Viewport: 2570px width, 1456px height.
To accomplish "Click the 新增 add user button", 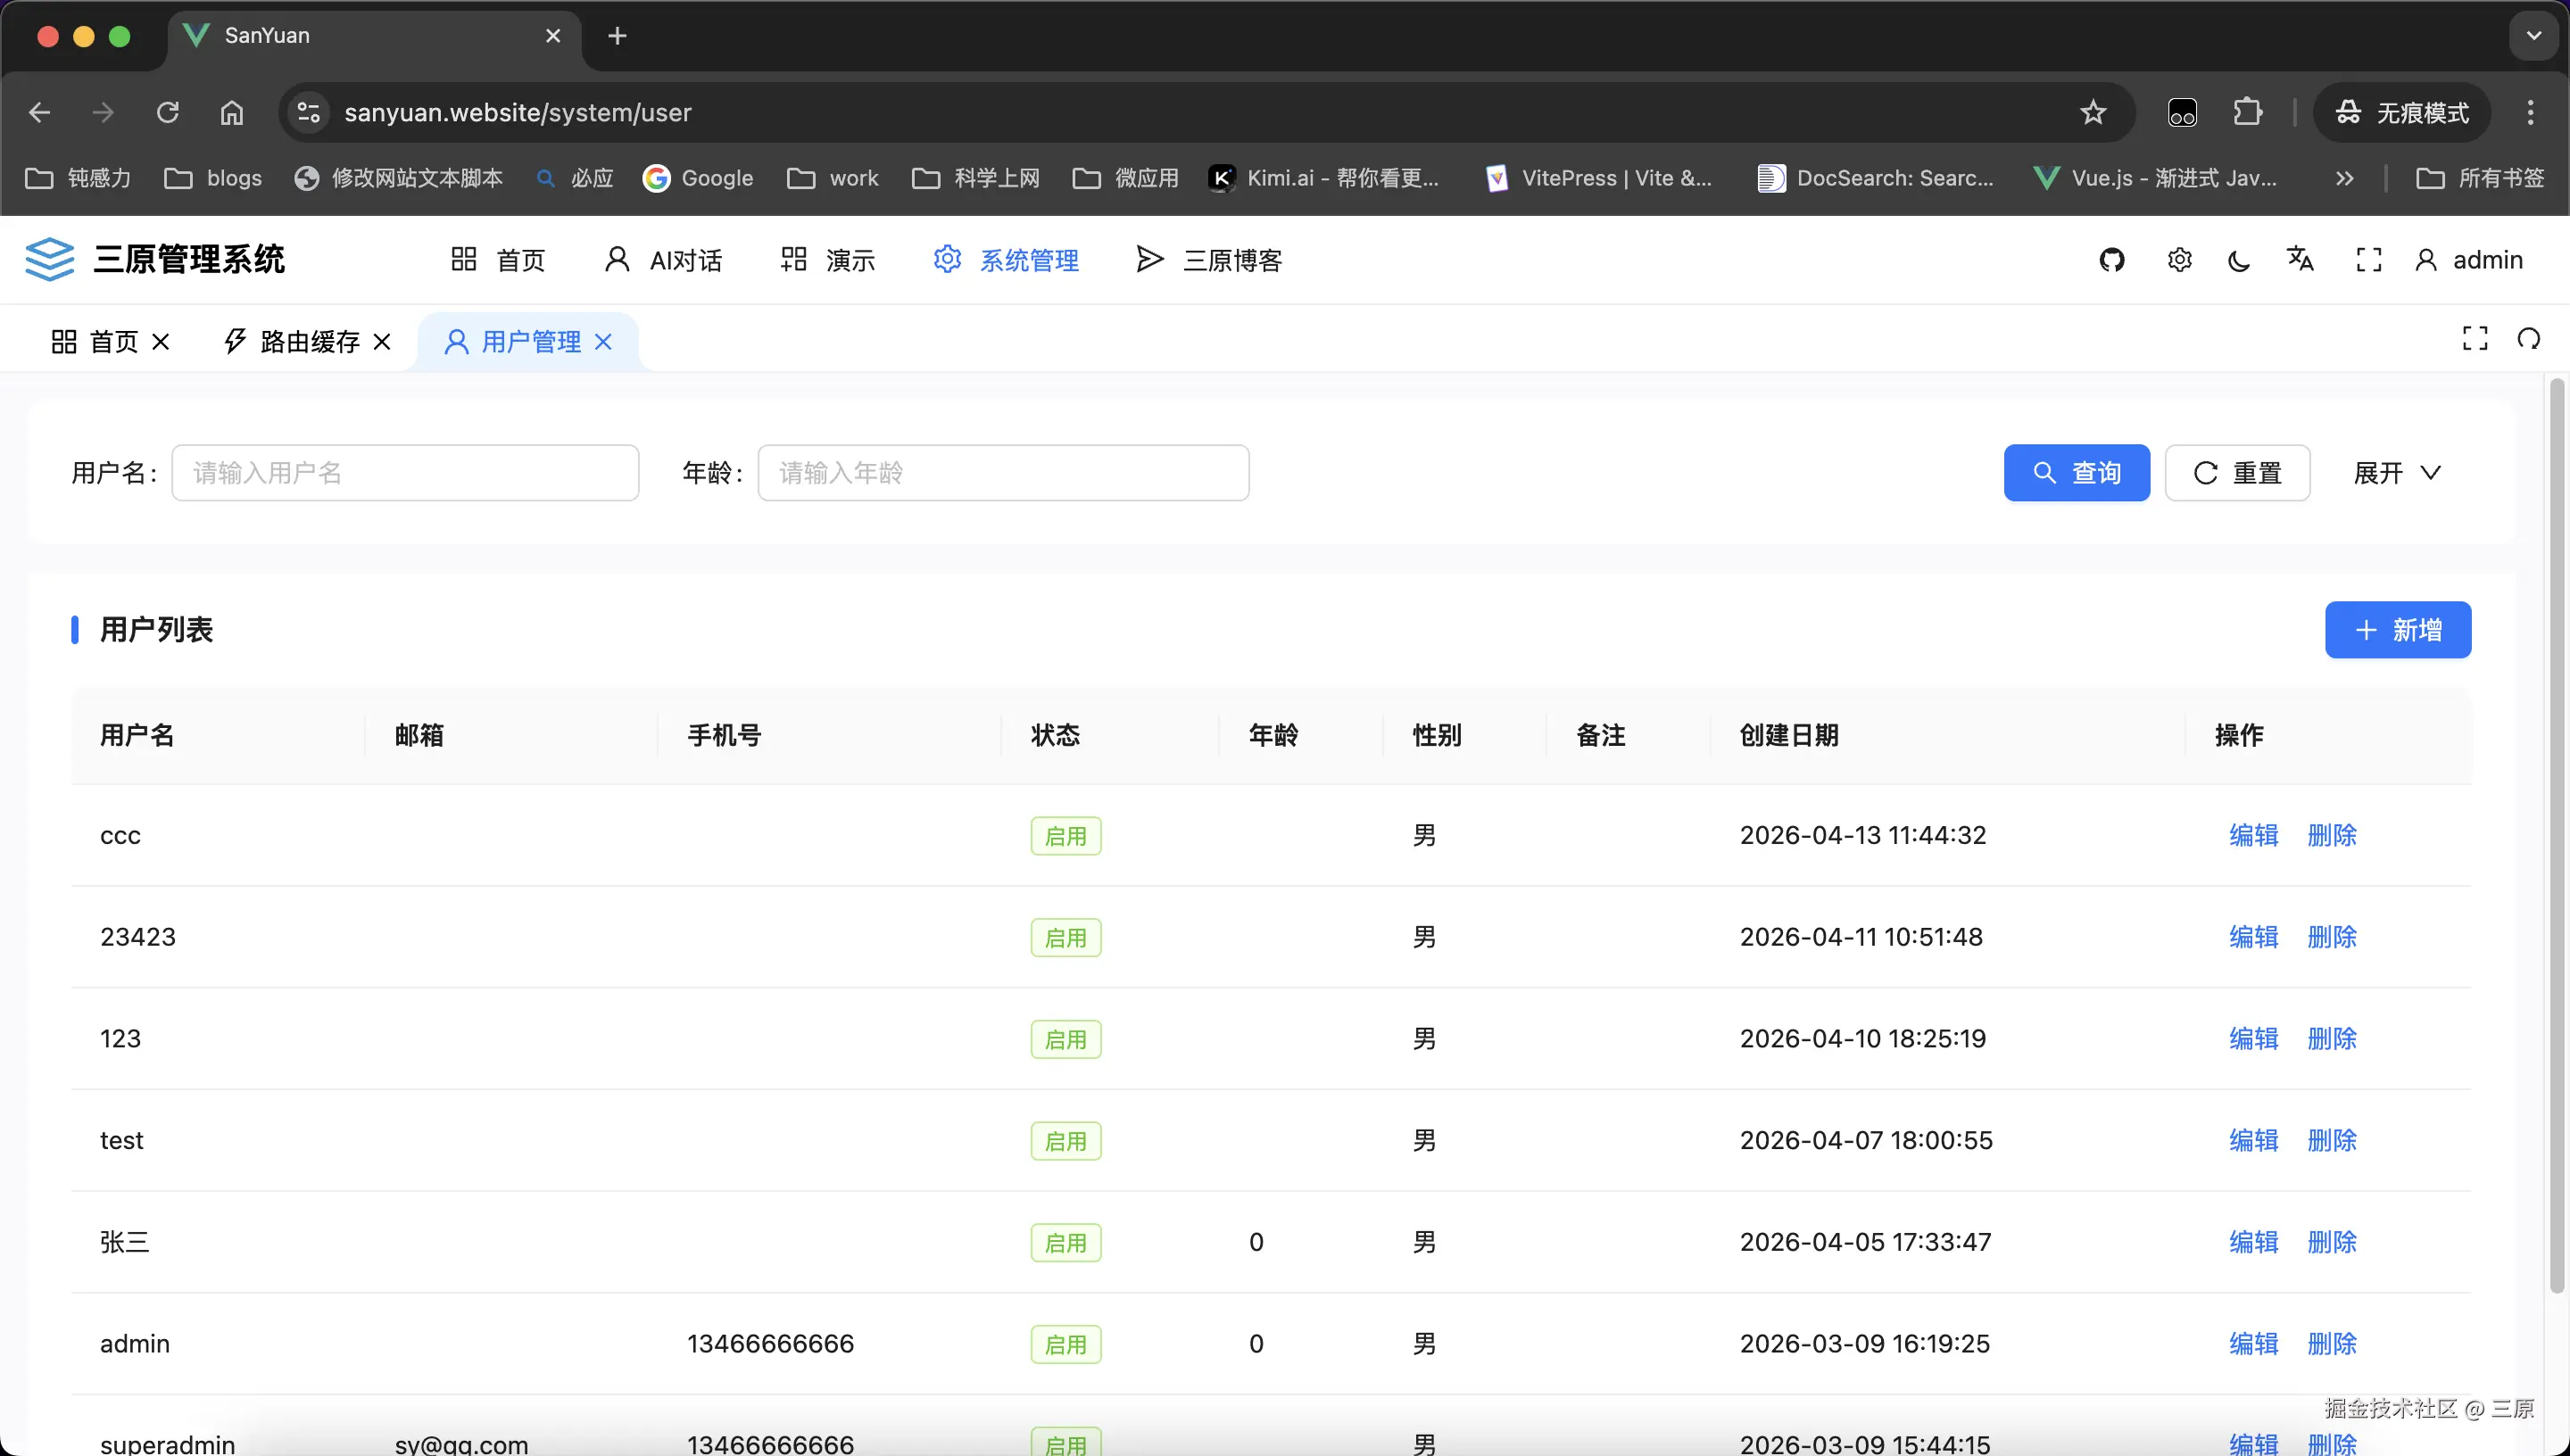I will point(2397,630).
